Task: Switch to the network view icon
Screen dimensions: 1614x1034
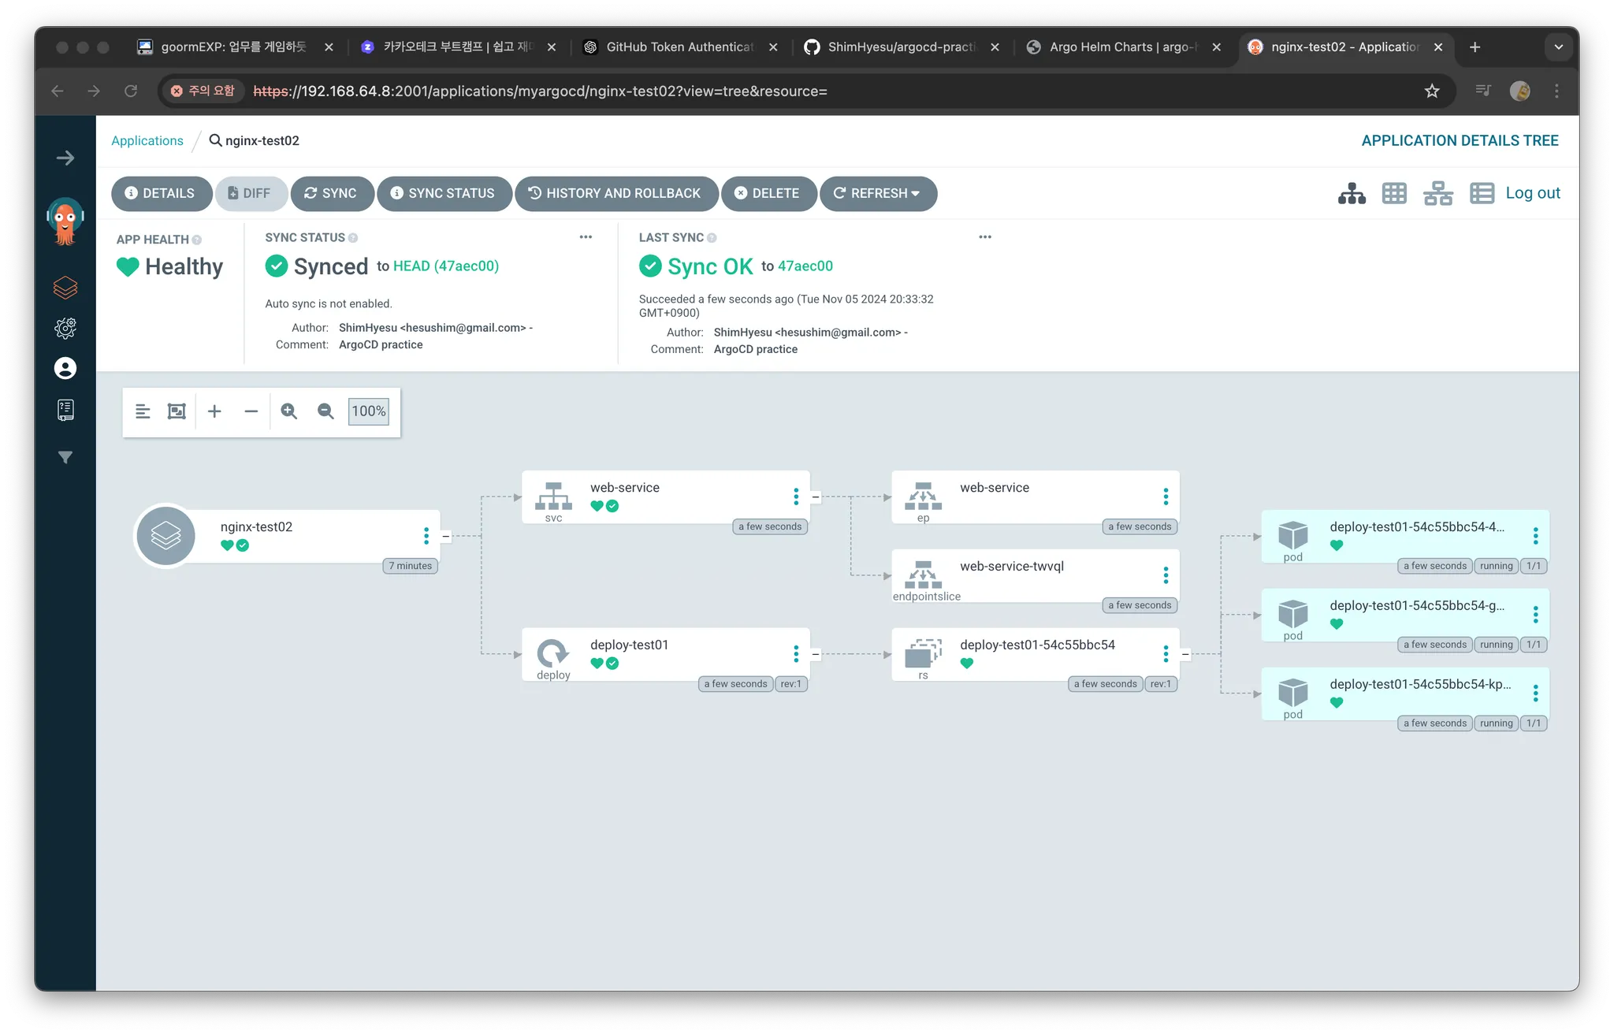Action: 1437,193
